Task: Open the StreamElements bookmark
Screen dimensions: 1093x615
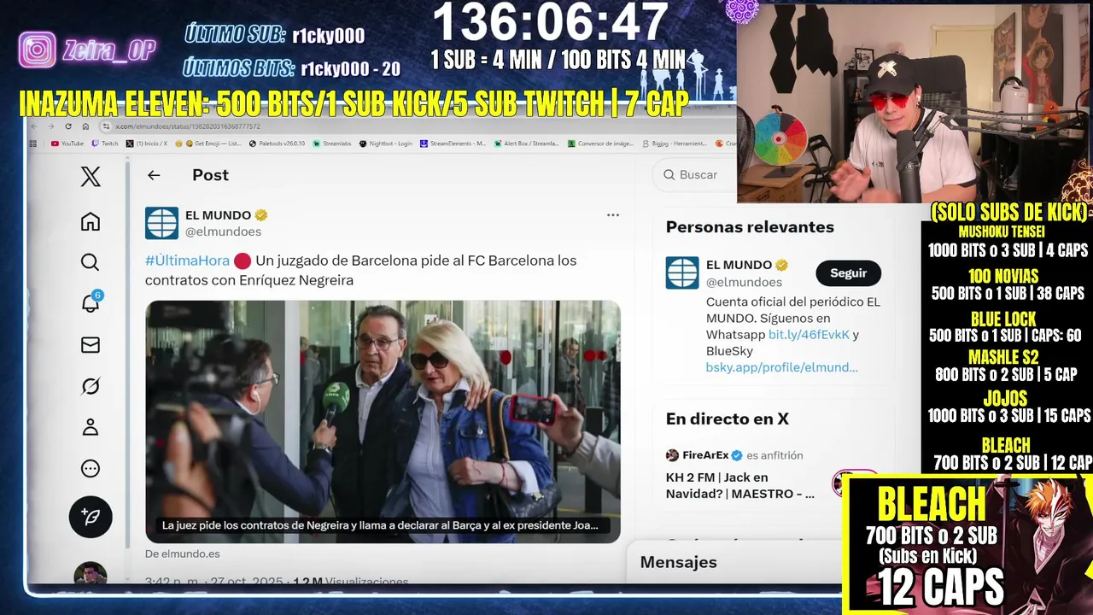Action: (x=453, y=143)
